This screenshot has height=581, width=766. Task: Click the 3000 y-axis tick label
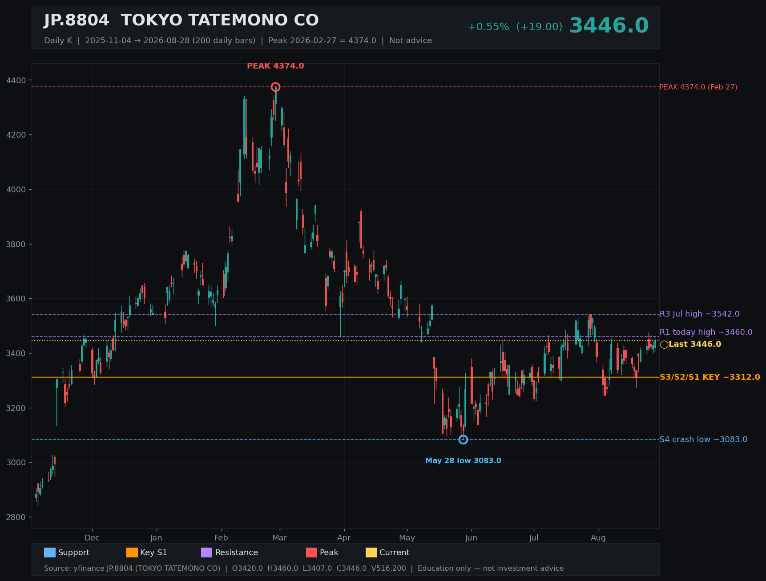pyautogui.click(x=16, y=463)
